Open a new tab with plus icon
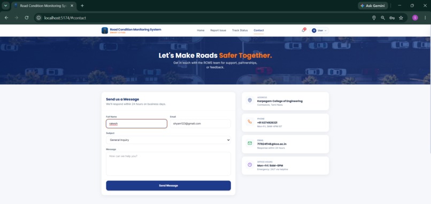 click(x=82, y=5)
